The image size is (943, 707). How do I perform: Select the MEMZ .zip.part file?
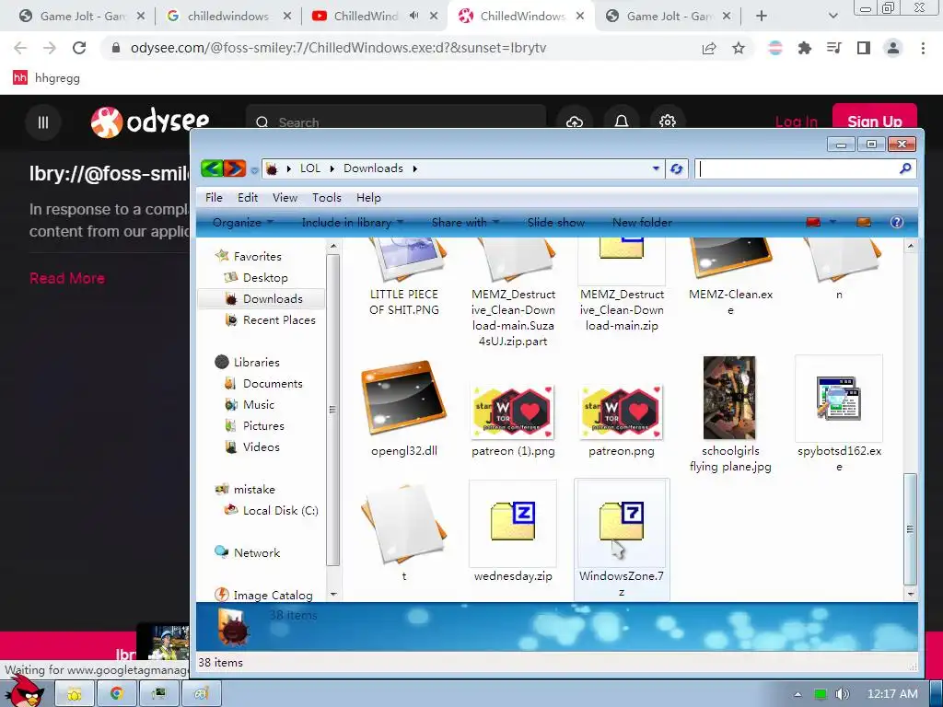(x=513, y=292)
